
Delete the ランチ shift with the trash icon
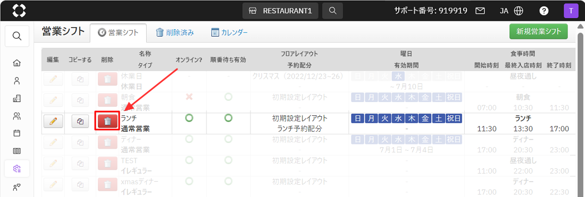click(x=107, y=122)
